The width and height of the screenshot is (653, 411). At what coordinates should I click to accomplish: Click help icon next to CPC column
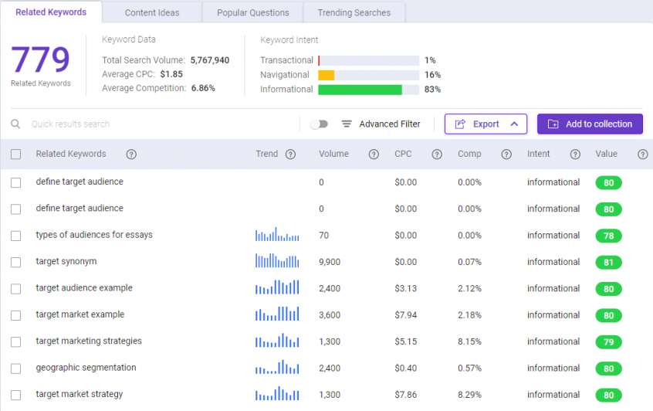[436, 155]
